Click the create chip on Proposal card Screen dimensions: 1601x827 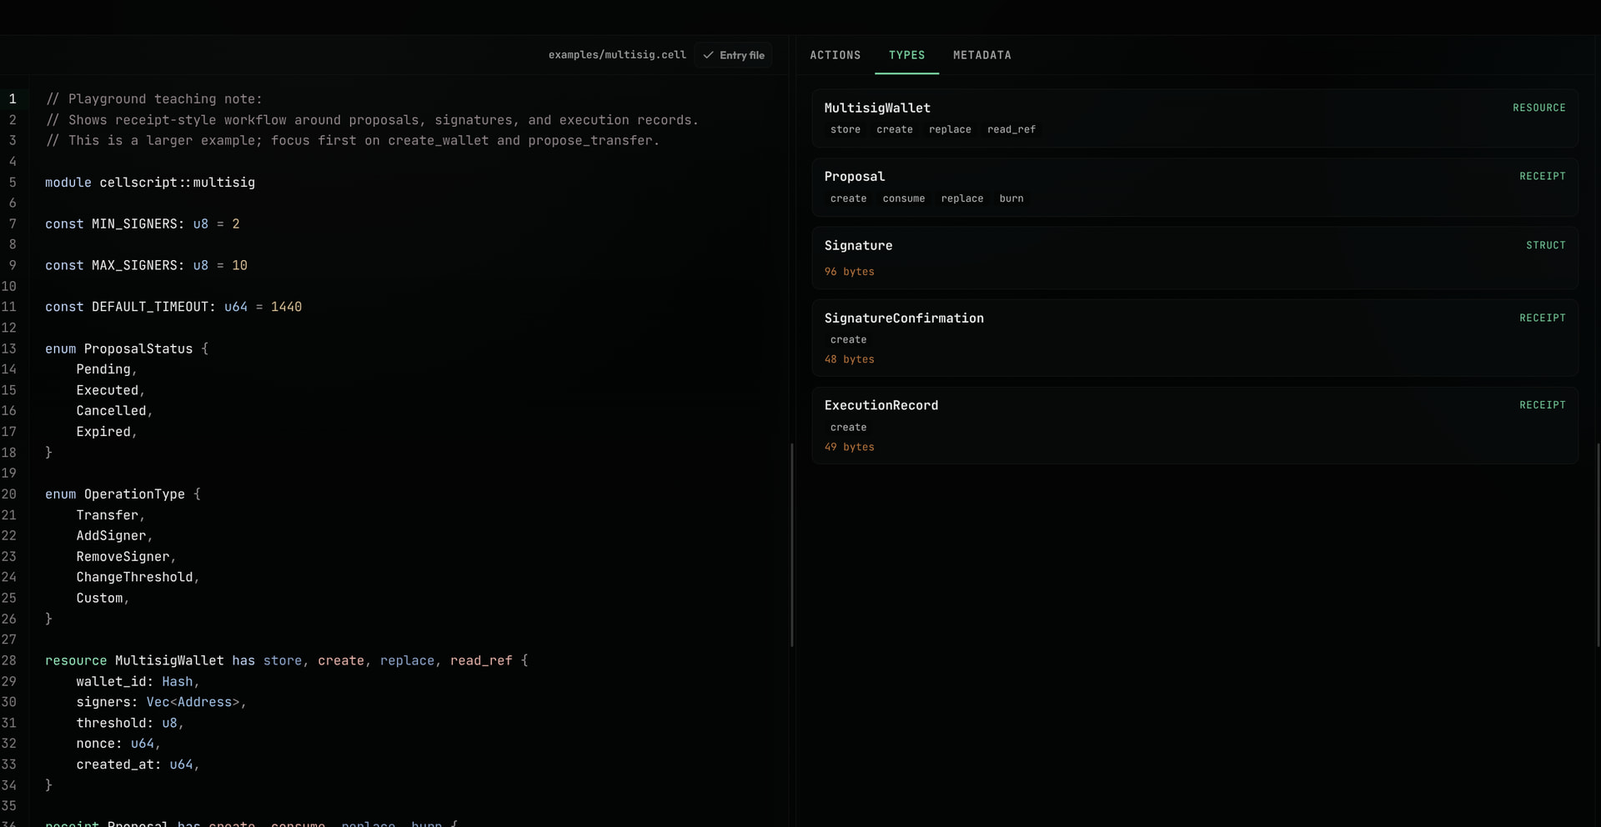tap(848, 198)
